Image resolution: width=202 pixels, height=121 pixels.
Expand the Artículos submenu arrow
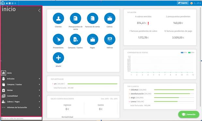click(39, 79)
